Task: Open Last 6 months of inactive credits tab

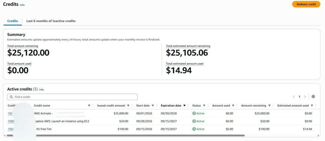Action: click(x=51, y=21)
